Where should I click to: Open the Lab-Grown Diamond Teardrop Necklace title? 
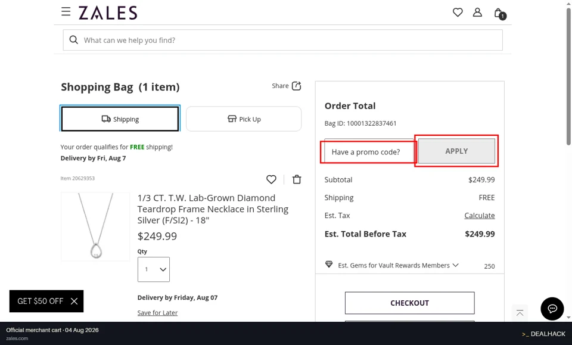(213, 209)
